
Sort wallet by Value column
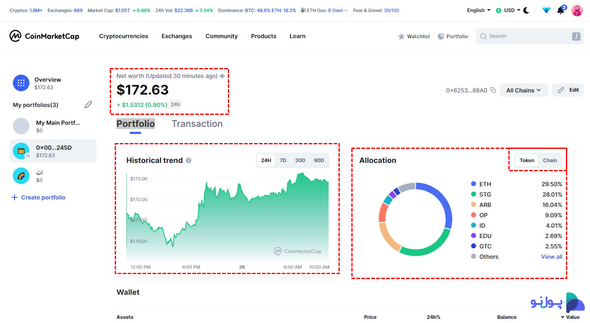click(571, 317)
